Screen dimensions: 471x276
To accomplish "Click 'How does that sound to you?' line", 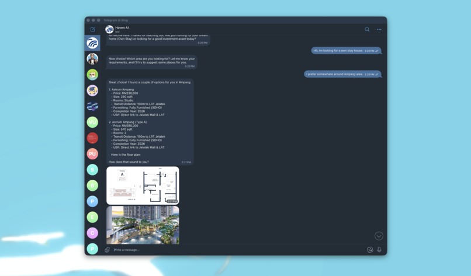I will click(129, 162).
